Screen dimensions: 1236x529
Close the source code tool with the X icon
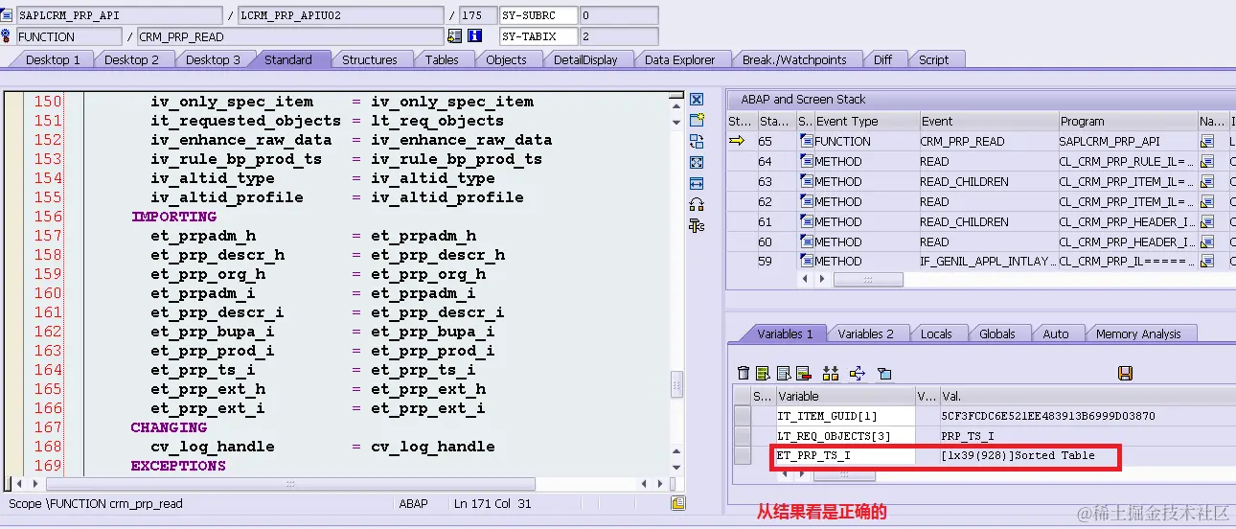pyautogui.click(x=697, y=100)
